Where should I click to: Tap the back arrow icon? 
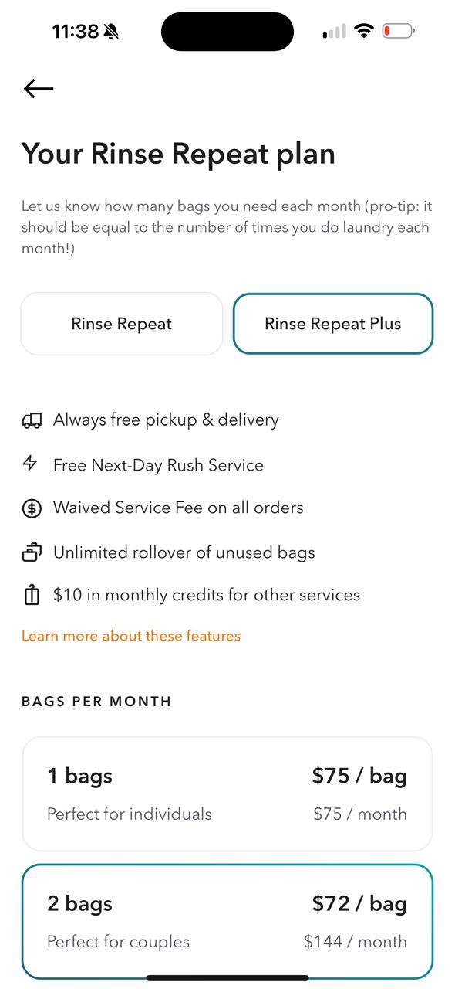(x=39, y=89)
